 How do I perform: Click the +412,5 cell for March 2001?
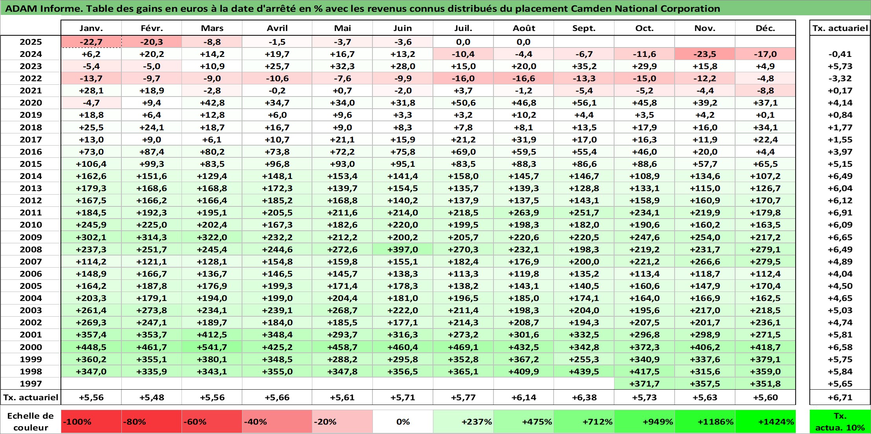212,335
